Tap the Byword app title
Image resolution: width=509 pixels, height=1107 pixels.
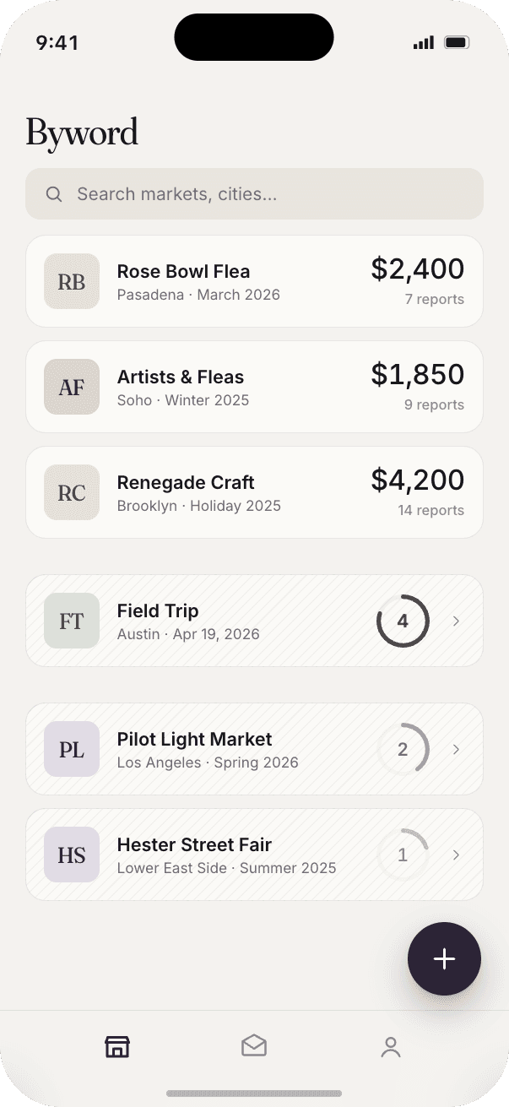point(82,132)
